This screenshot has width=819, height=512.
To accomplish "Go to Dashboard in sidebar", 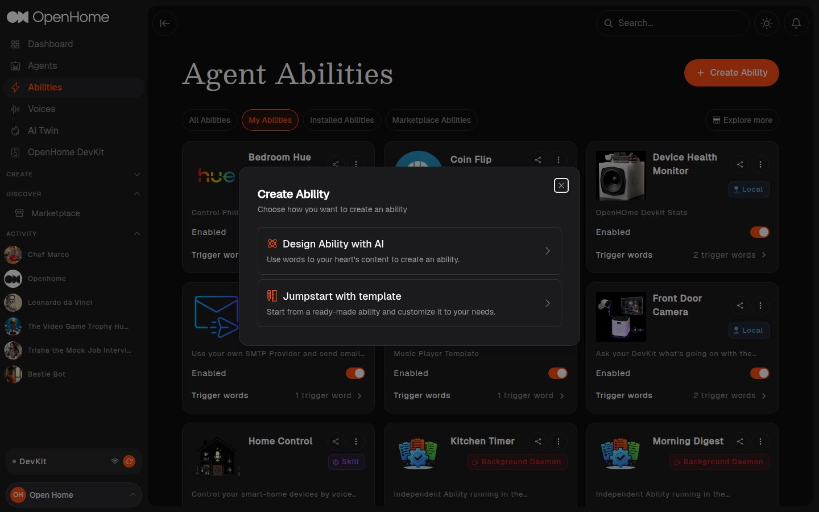I will pyautogui.click(x=74, y=44).
